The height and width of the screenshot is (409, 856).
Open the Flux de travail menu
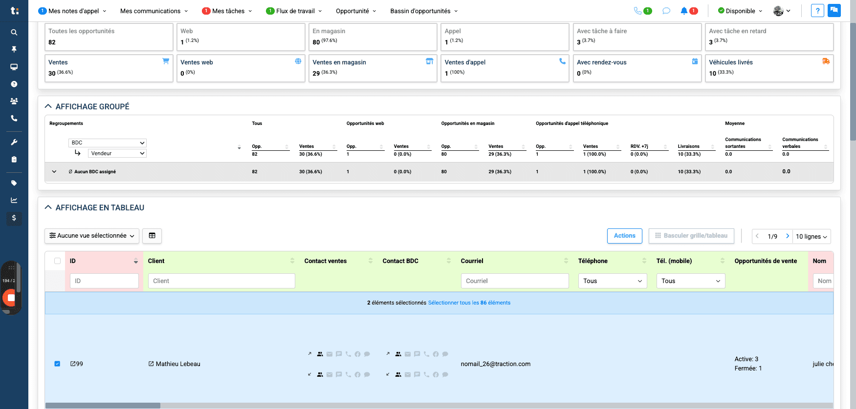coord(294,11)
